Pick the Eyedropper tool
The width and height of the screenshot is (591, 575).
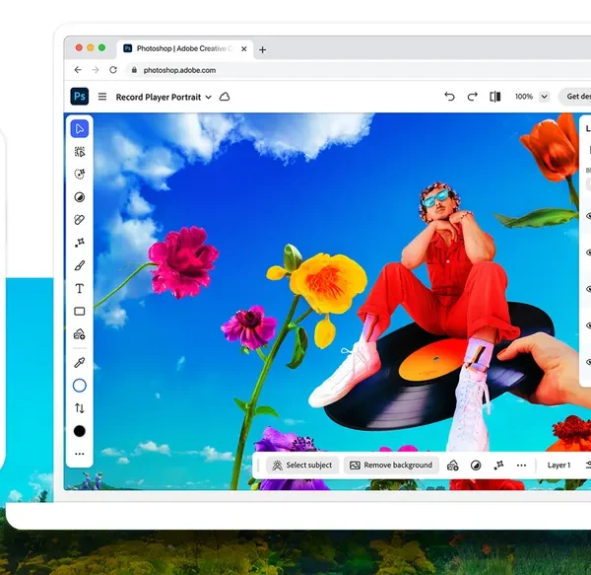click(x=80, y=362)
